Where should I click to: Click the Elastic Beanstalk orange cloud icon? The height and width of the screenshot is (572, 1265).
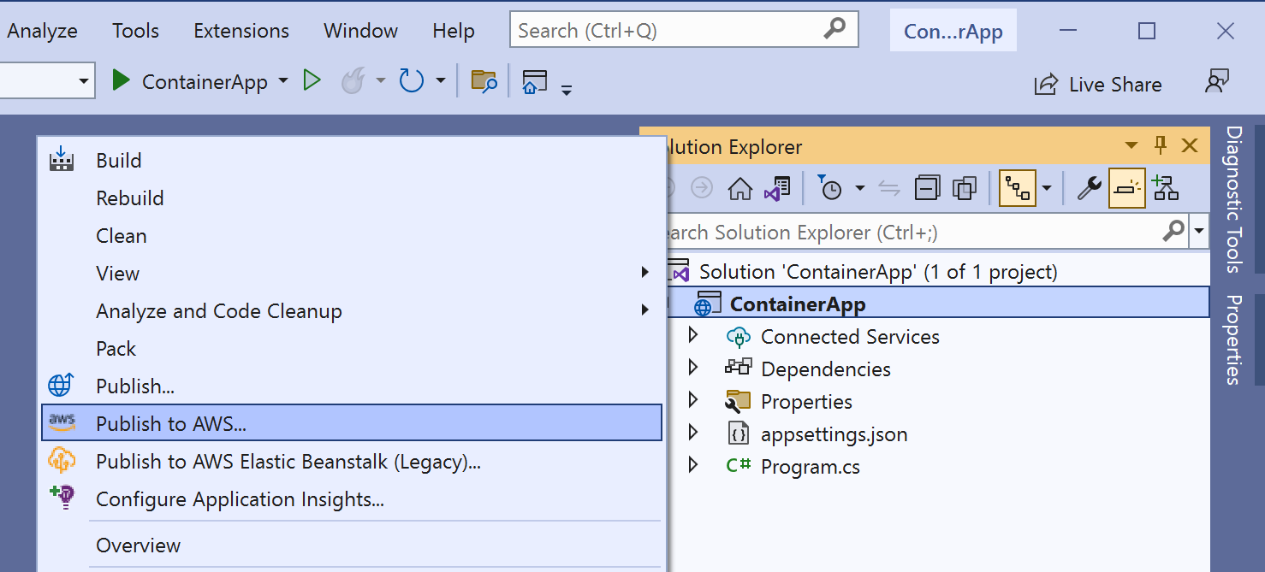pos(62,460)
